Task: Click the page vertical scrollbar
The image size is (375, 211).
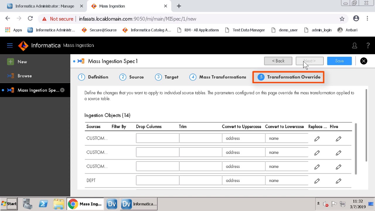Action: [366, 125]
